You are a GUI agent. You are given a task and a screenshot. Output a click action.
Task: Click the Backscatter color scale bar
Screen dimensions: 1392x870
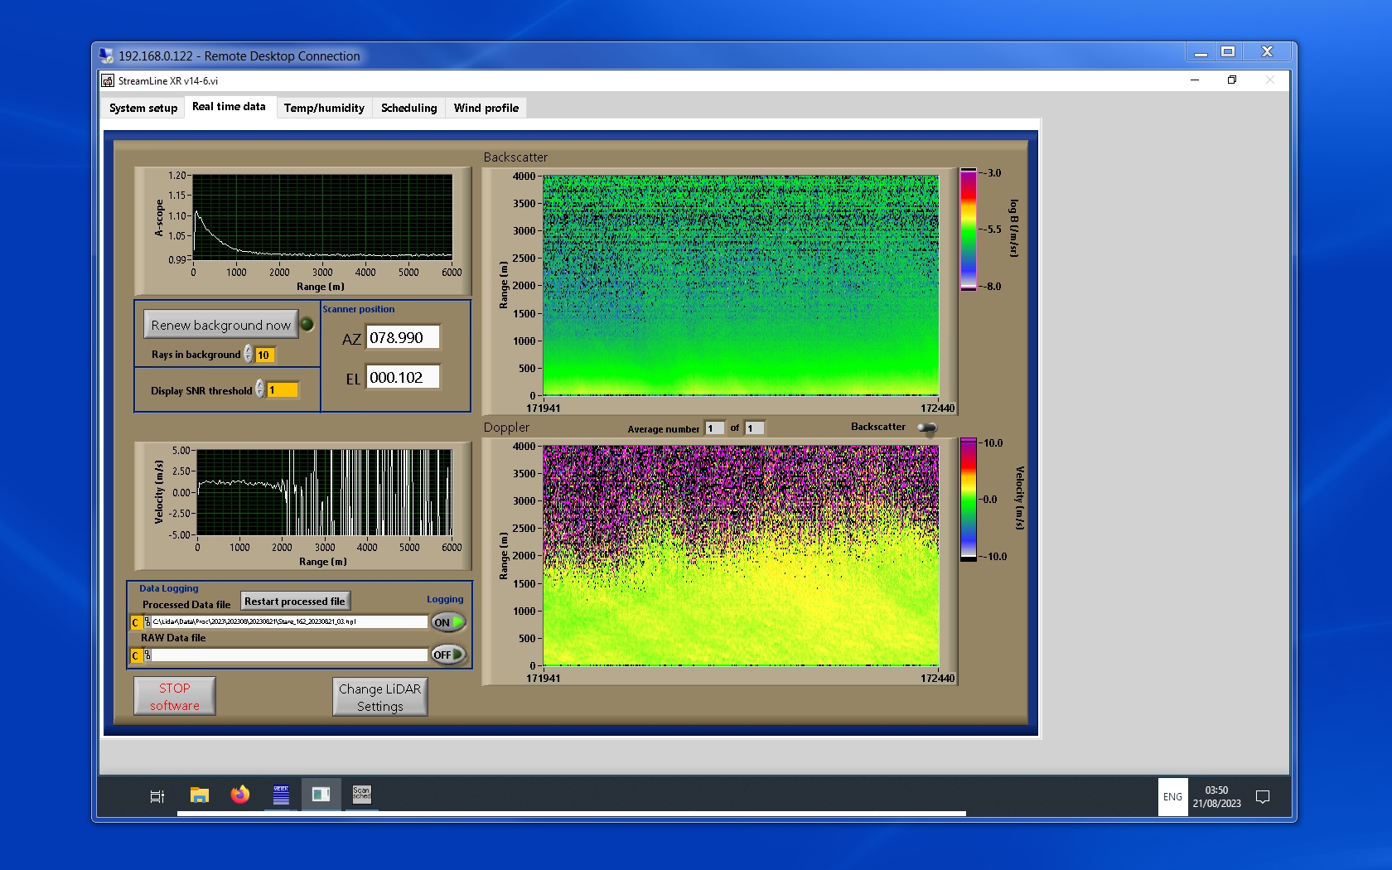click(x=968, y=230)
